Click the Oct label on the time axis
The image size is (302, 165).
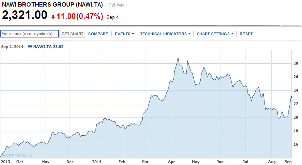20,162
